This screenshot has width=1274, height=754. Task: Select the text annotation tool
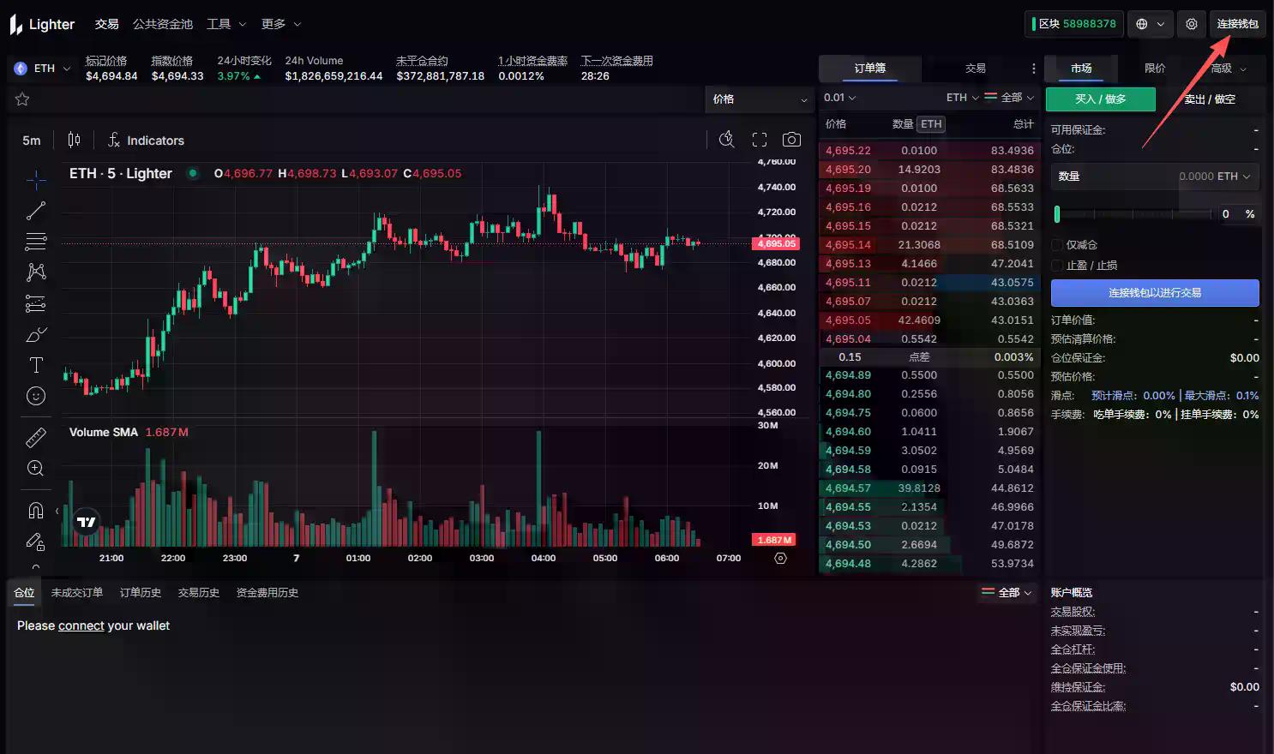[35, 365]
